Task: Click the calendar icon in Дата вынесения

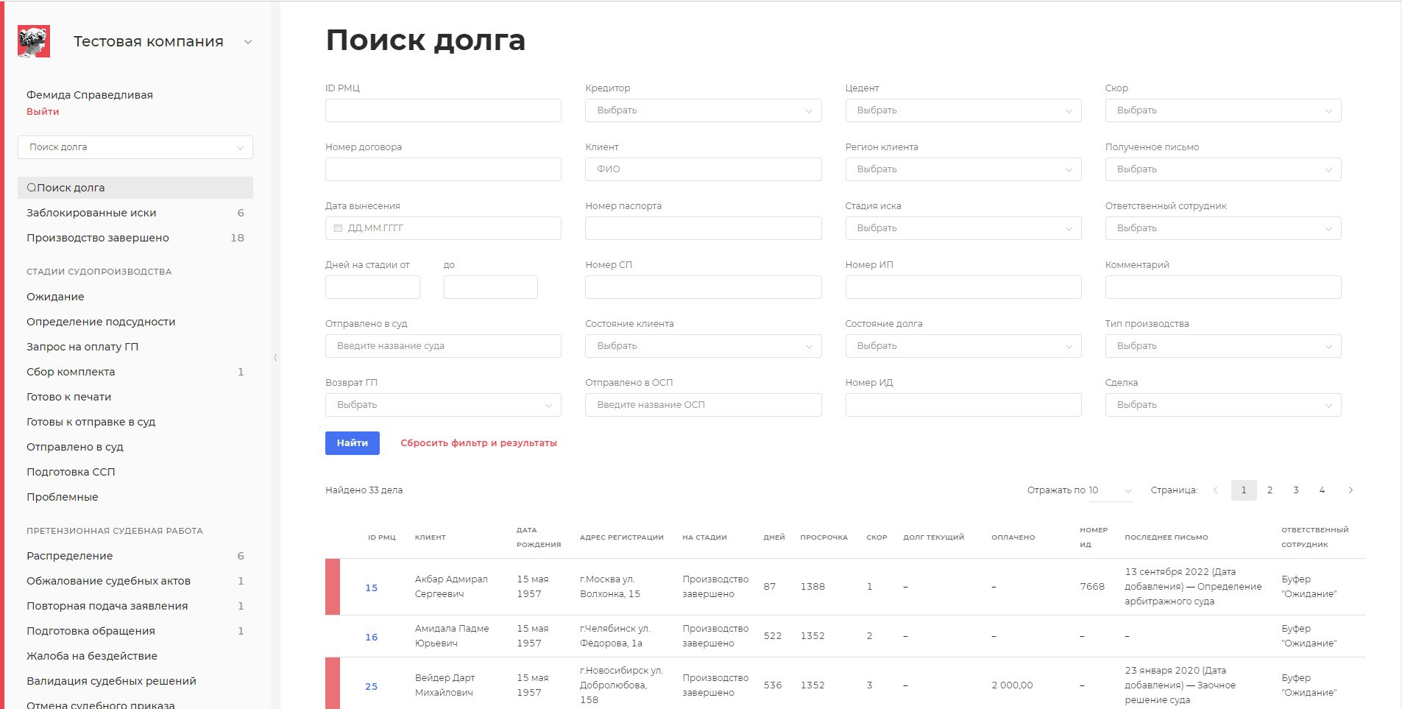Action: 339,228
